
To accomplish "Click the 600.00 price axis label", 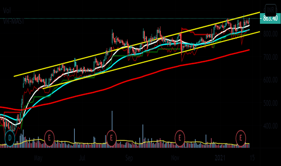I will coord(270,80).
